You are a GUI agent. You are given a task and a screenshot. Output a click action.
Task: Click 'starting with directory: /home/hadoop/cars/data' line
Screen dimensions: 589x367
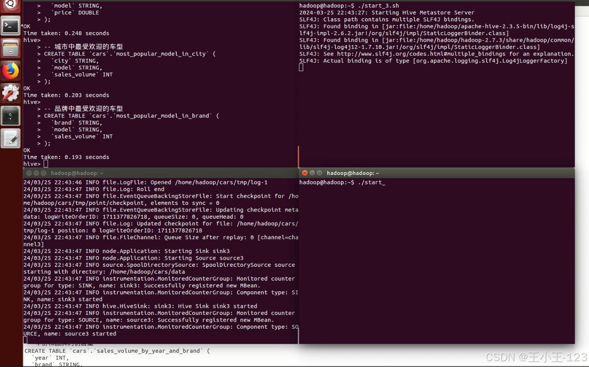pyautogui.click(x=104, y=272)
